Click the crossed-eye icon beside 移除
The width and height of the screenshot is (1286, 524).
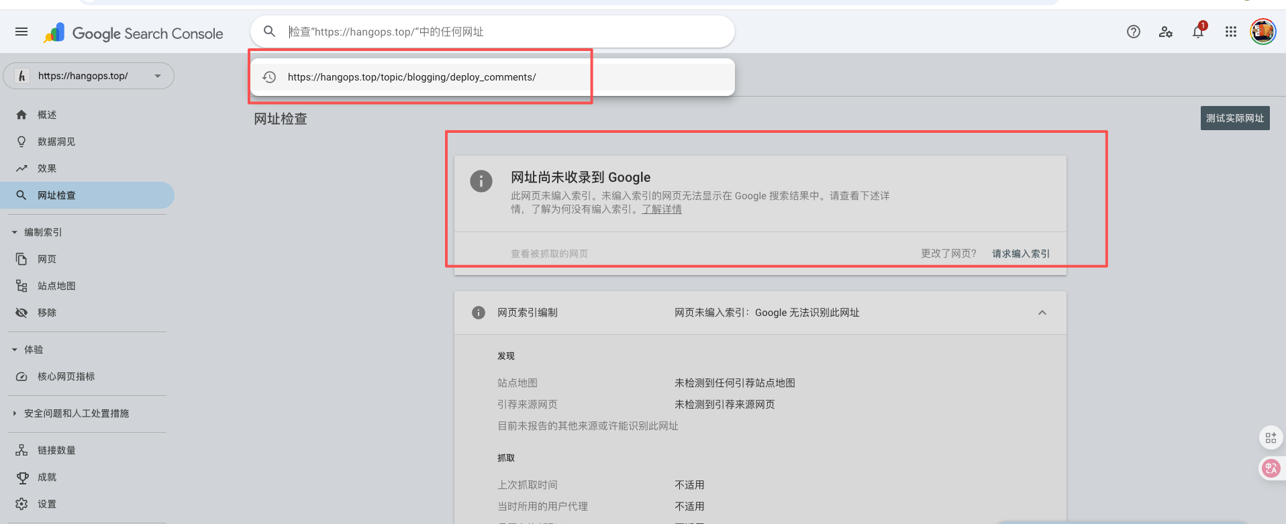(21, 313)
